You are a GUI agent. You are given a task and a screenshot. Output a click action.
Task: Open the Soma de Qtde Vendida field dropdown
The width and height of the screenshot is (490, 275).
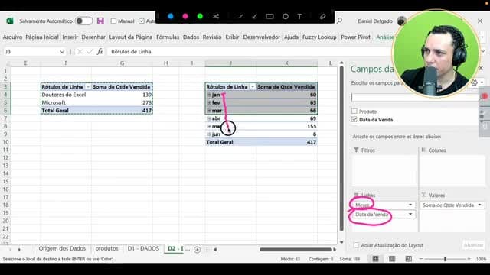[x=479, y=205]
